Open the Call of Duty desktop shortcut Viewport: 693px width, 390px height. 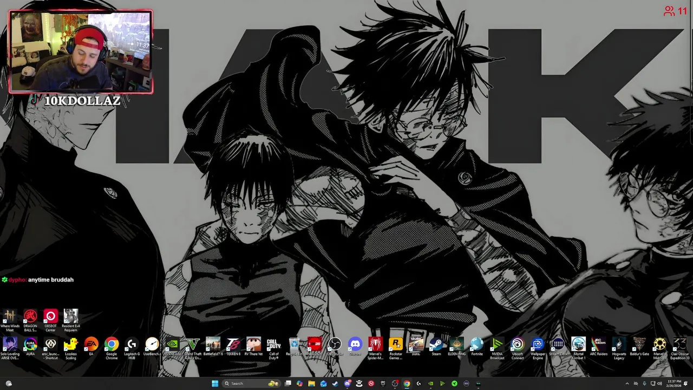(x=274, y=348)
